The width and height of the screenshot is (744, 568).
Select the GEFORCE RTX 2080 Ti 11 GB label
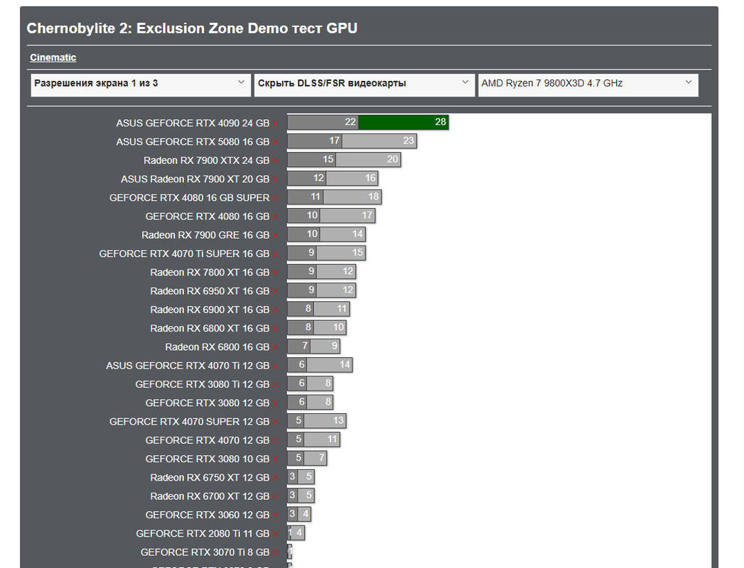coord(203,534)
